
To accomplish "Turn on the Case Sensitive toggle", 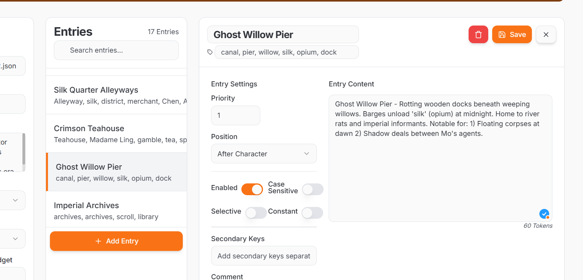I will pos(313,189).
